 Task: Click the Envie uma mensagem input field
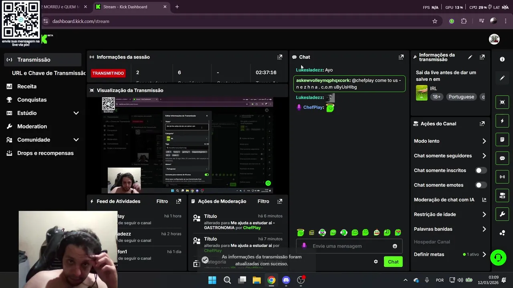tap(349, 246)
